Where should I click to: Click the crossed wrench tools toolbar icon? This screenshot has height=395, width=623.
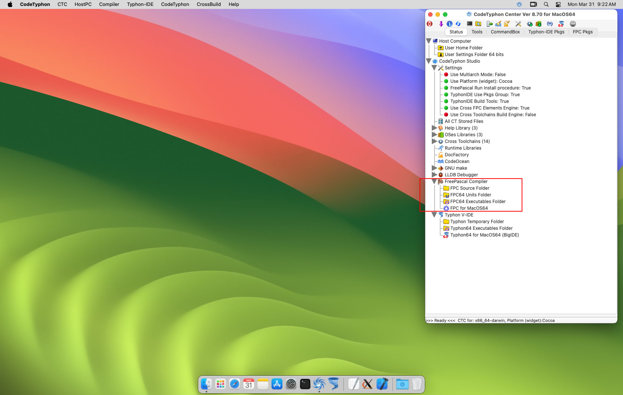click(x=518, y=24)
